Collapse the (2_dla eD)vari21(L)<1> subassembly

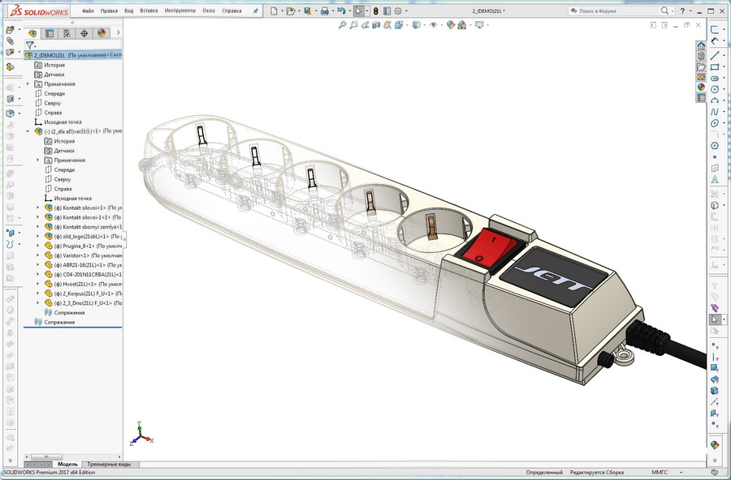point(28,131)
